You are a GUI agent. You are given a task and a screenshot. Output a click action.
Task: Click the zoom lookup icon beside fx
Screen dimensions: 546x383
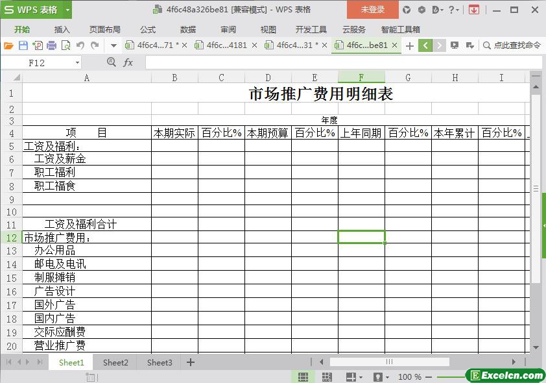coord(112,62)
